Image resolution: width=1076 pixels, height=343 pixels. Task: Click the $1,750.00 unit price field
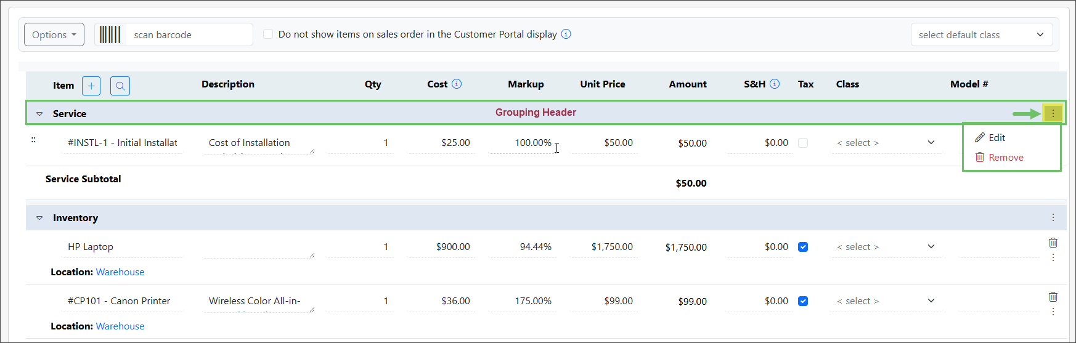tap(604, 247)
